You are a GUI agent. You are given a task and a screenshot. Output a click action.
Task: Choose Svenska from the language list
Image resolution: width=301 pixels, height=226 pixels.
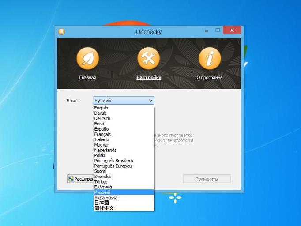pyautogui.click(x=124, y=177)
